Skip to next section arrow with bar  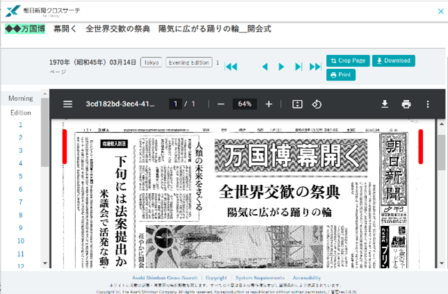(298, 67)
